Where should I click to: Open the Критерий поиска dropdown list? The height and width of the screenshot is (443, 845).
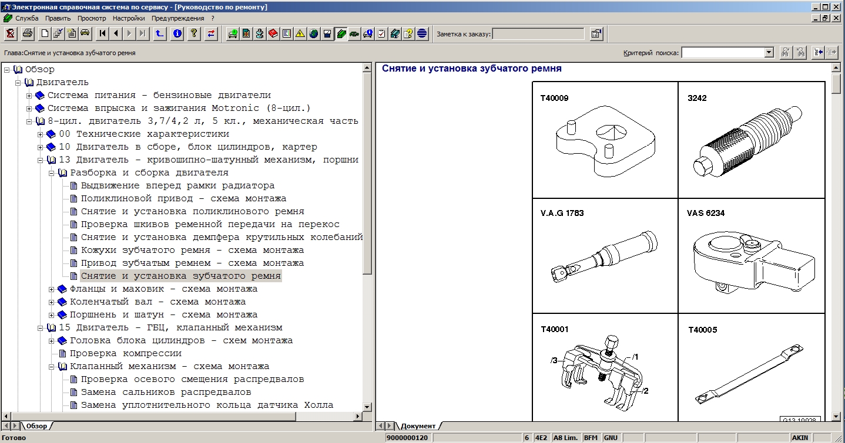click(x=769, y=53)
